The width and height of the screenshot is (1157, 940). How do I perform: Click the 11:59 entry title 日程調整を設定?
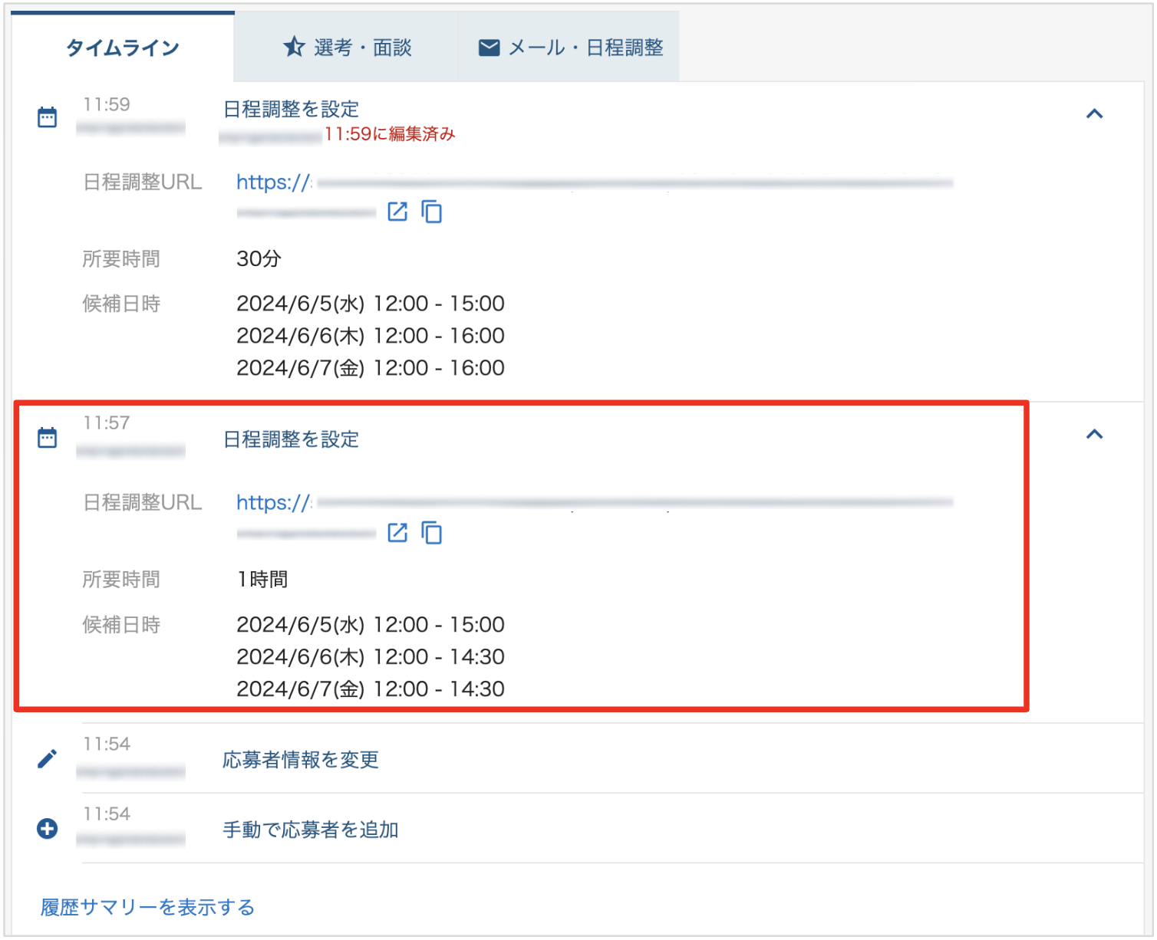click(x=292, y=109)
